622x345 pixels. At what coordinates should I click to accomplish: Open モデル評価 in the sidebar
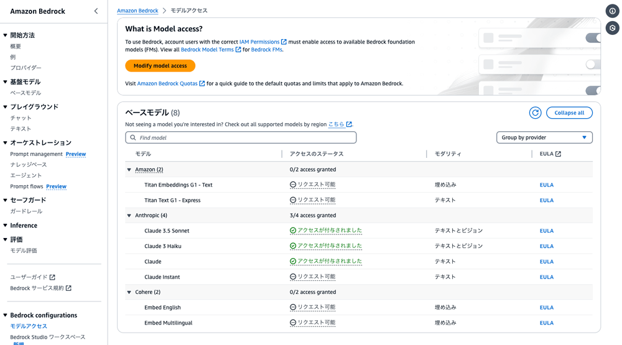point(24,251)
